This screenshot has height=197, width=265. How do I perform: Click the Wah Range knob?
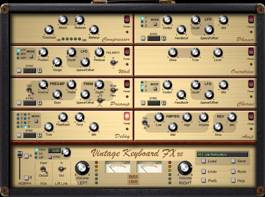[x=57, y=62]
